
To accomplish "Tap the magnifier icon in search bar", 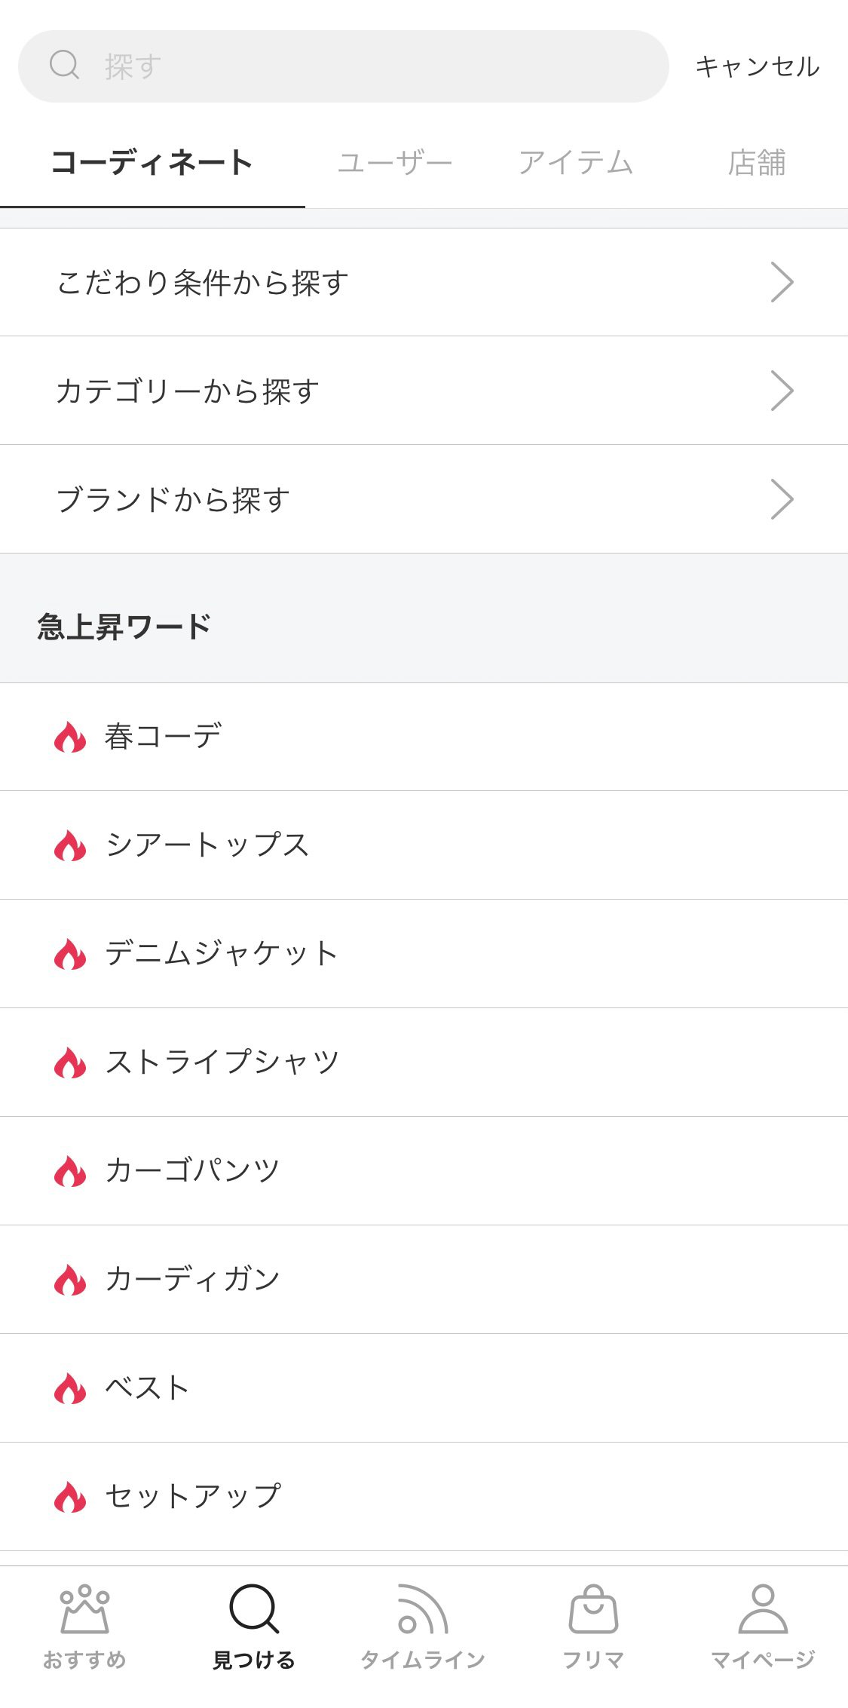I will pyautogui.click(x=64, y=66).
